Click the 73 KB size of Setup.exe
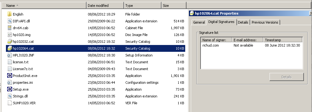 click(x=180, y=89)
